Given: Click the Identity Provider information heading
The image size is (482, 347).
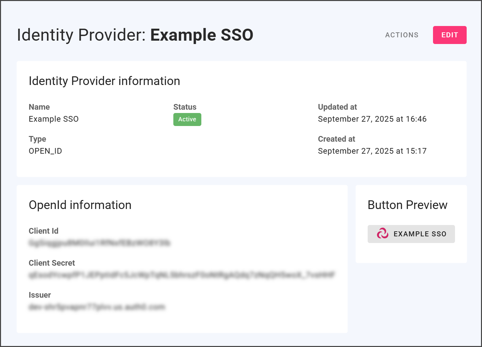Looking at the screenshot, I should pos(104,81).
